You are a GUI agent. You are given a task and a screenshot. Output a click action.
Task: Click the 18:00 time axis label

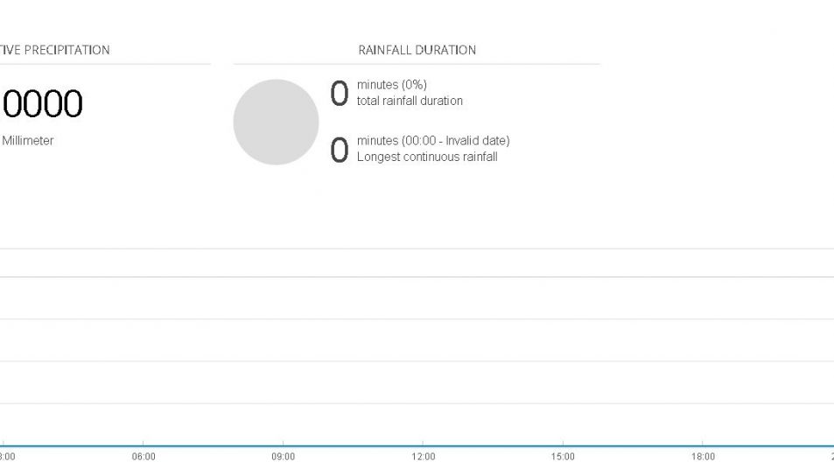(x=703, y=456)
